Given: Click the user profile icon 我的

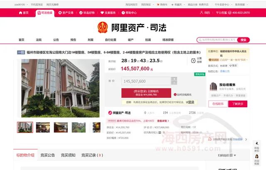Looking at the screenshot, I should click(x=202, y=12).
